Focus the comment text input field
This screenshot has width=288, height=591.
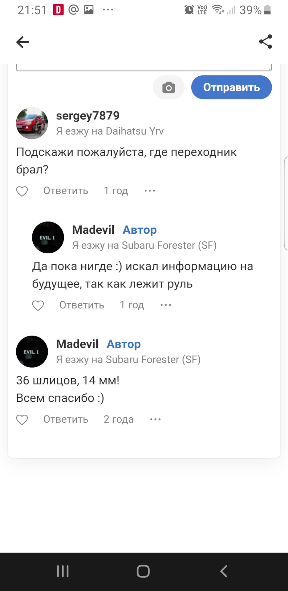pos(144,67)
